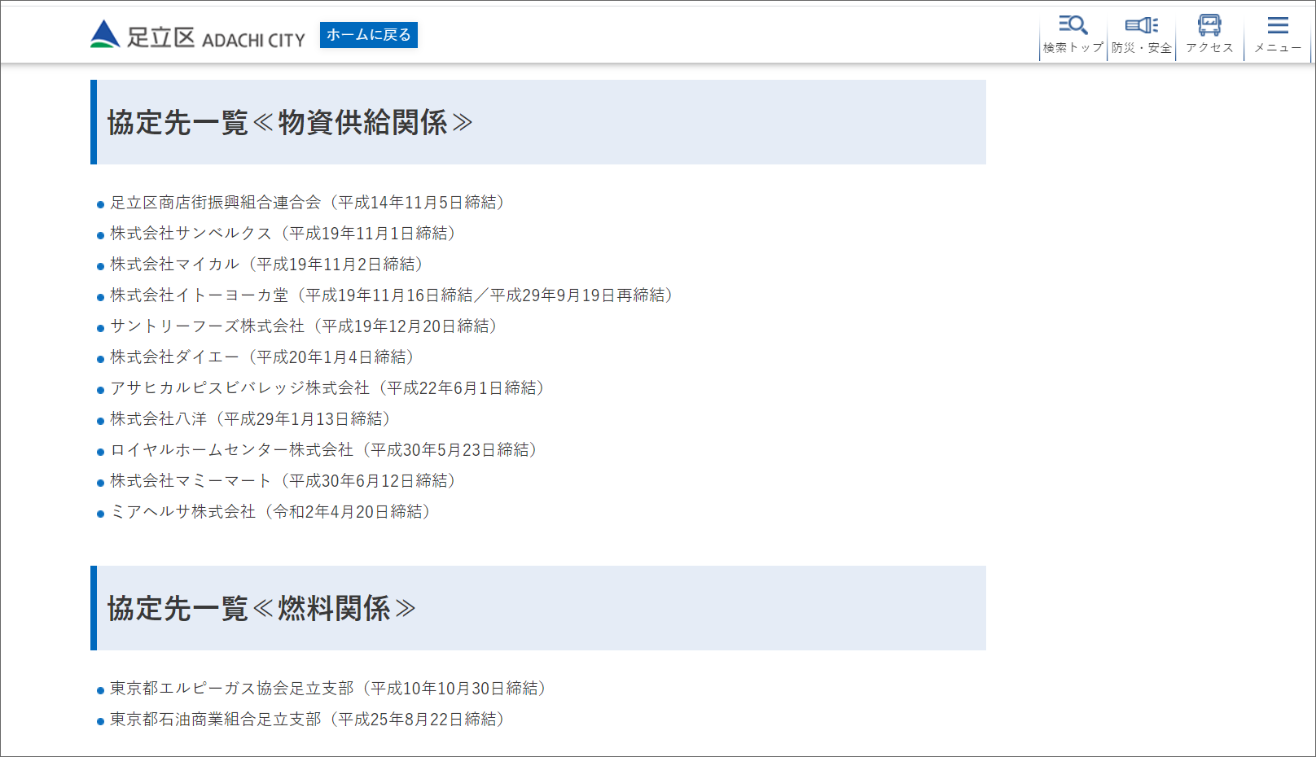Open the アクセス bus icon
1316x757 pixels.
click(x=1210, y=35)
